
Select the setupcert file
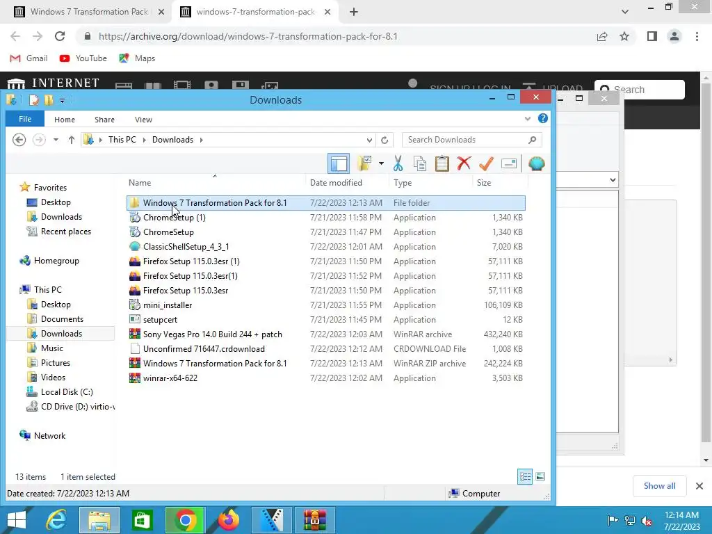click(325, 319)
